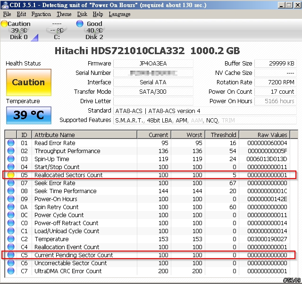Click the status icon for Spin Retry Count
This screenshot has width=302, height=284.
[11, 207]
